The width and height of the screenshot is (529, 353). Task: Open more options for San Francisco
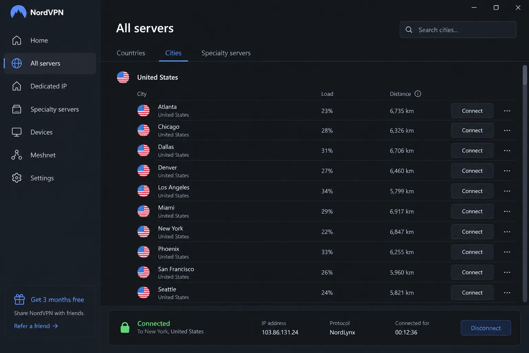click(x=507, y=272)
